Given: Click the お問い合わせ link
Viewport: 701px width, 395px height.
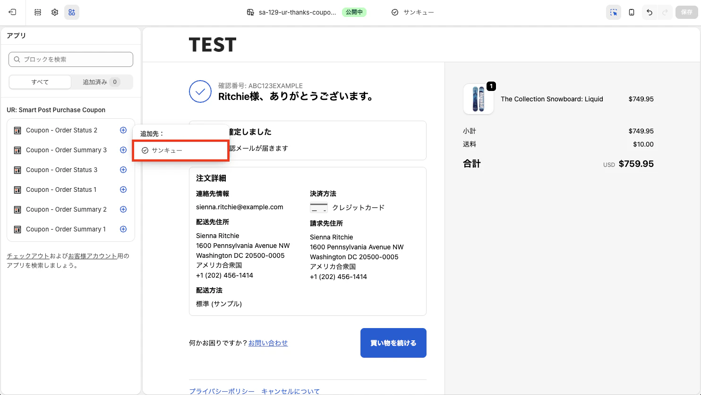Looking at the screenshot, I should click(x=268, y=343).
